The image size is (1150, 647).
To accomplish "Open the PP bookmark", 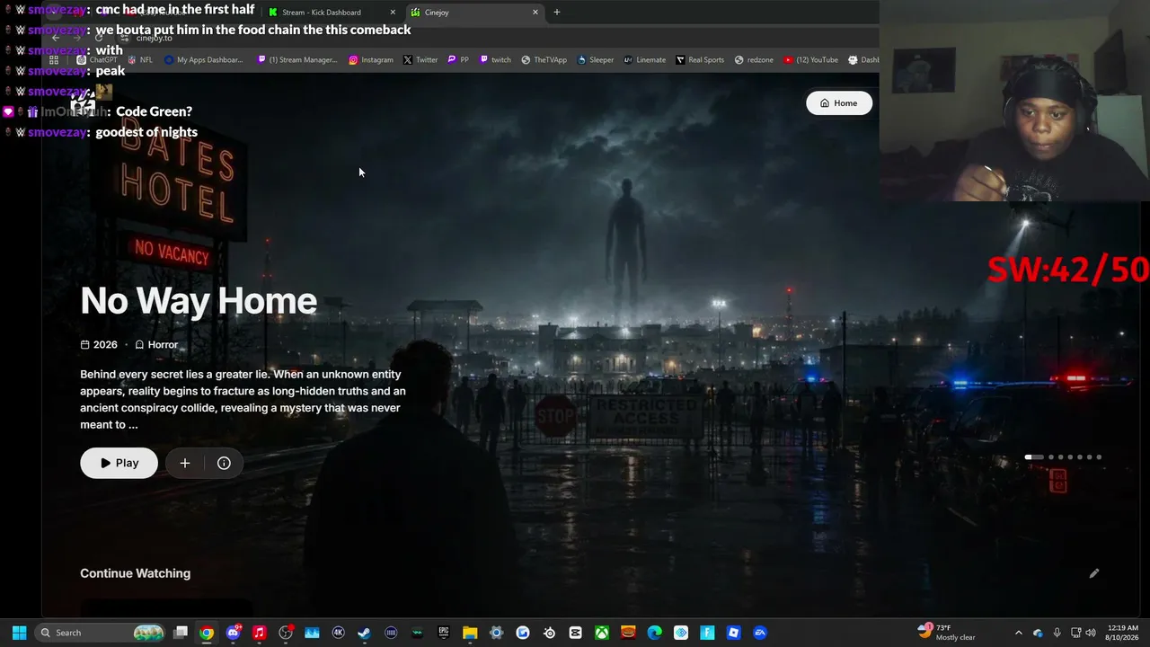I will click(458, 60).
